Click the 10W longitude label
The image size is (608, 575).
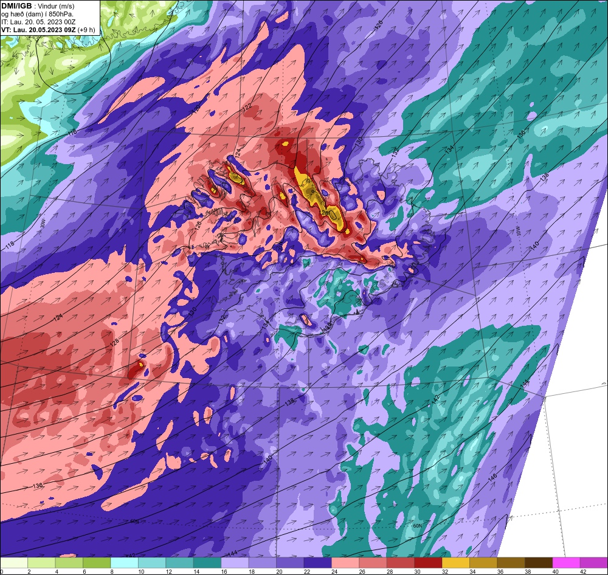518,232
